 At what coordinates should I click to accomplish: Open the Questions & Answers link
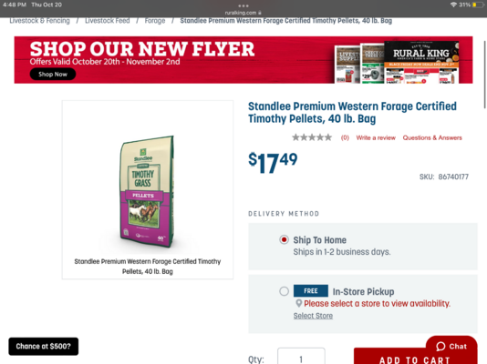point(432,137)
